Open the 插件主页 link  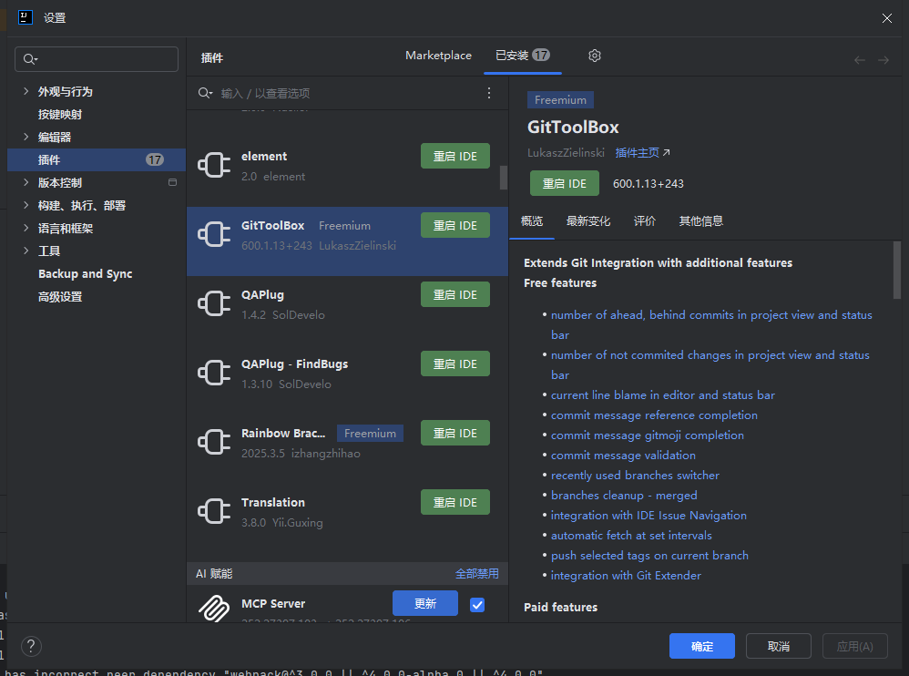coord(637,152)
